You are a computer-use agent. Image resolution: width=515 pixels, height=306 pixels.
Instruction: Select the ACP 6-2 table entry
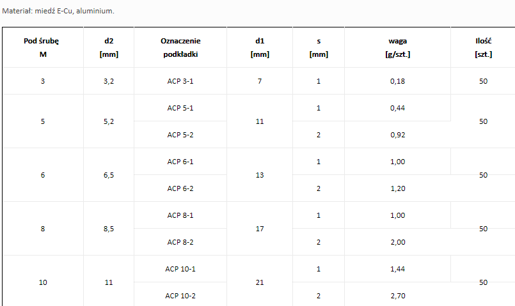pyautogui.click(x=180, y=188)
